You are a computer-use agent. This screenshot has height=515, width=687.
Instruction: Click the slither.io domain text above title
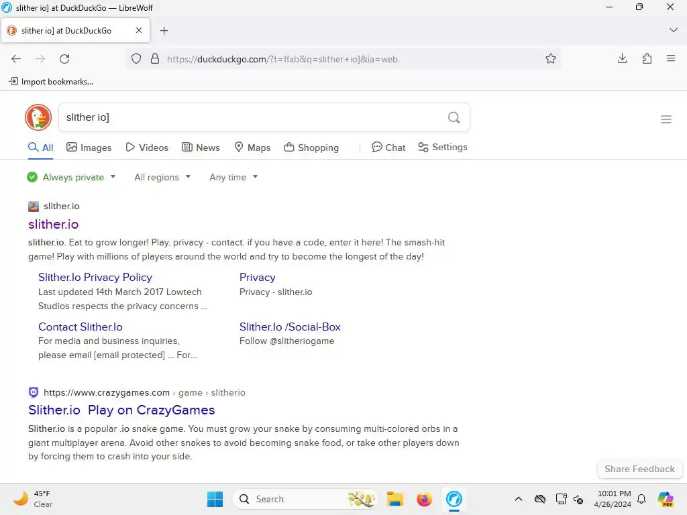click(x=61, y=207)
